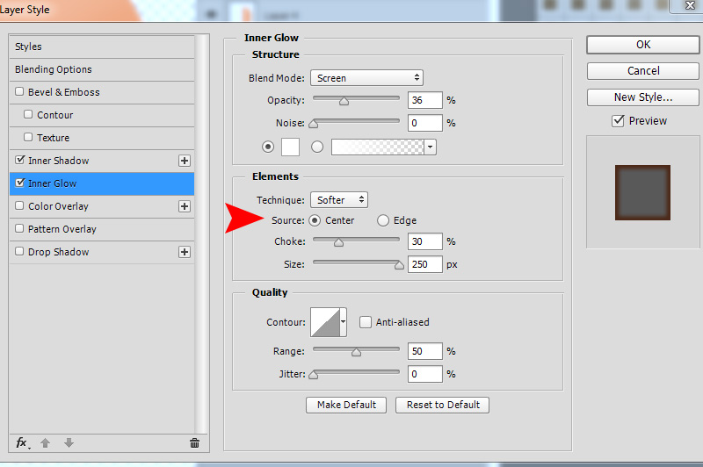Select the Drop Shadow effect row

click(102, 252)
